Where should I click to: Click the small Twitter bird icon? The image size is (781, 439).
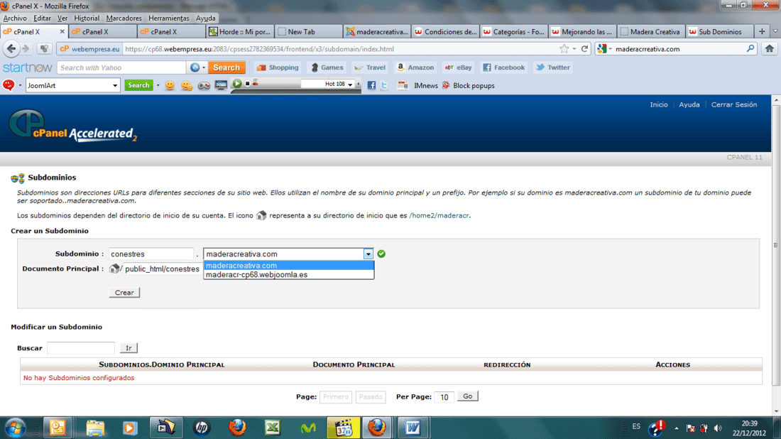pos(385,85)
